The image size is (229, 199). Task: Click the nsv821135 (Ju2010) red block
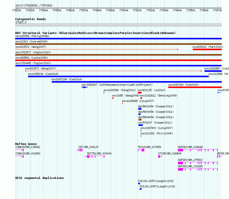(140, 93)
